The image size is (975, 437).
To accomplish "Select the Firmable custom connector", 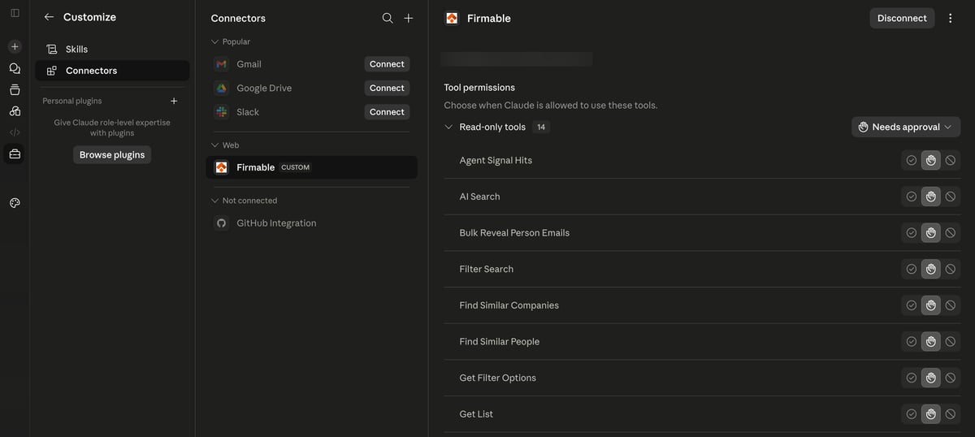I will [312, 167].
